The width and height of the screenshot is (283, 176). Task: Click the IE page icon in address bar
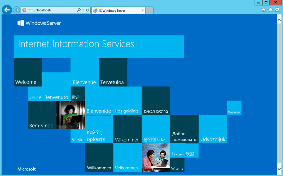point(24,10)
